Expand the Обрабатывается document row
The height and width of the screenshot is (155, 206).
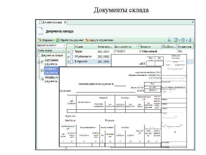point(68,57)
